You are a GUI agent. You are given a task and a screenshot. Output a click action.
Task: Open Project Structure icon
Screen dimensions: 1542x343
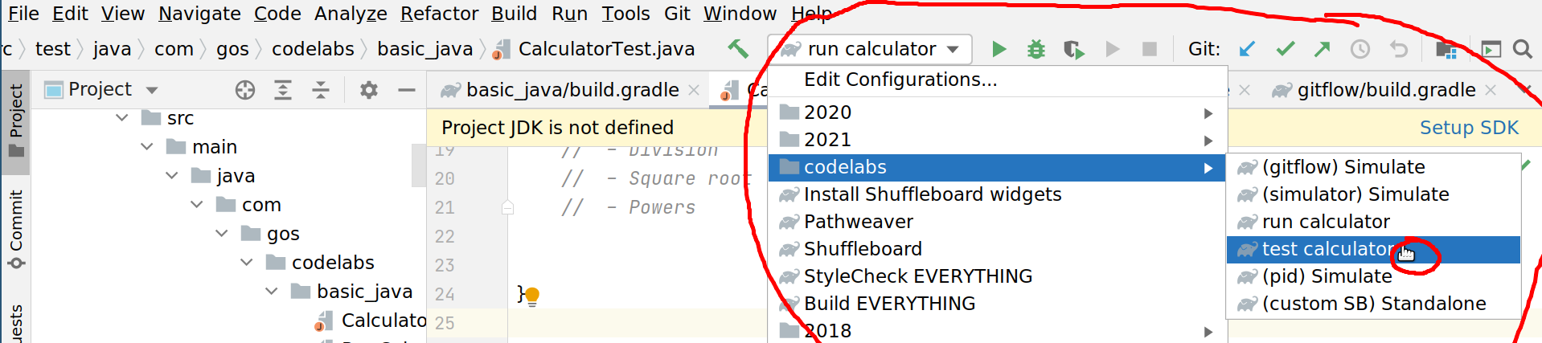click(x=1446, y=49)
